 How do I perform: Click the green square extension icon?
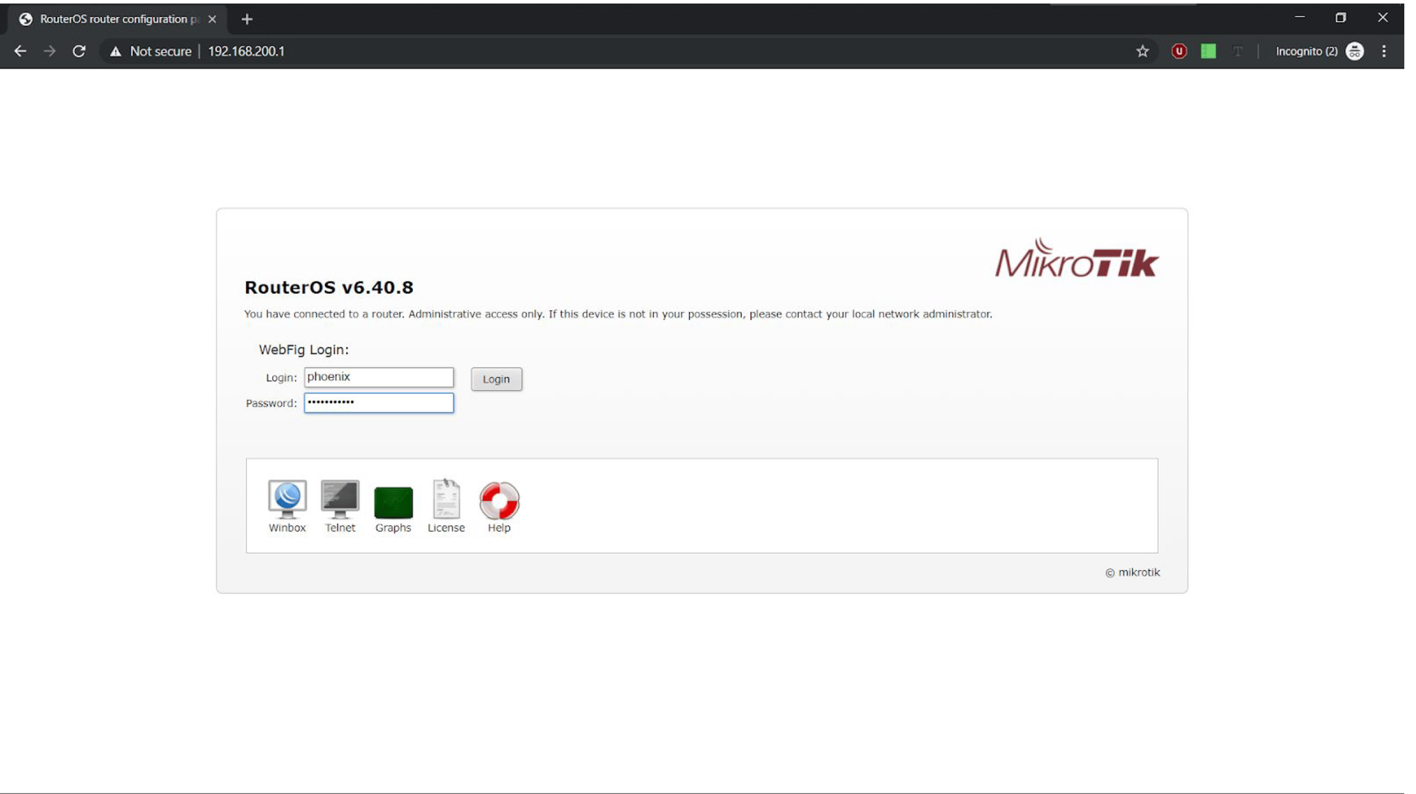point(1208,51)
